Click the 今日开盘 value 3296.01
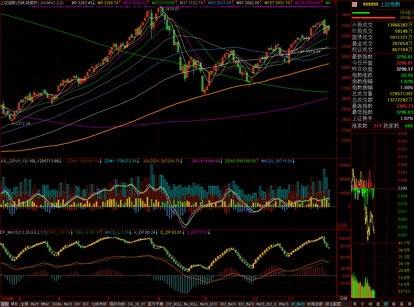Image resolution: width=414 pixels, height=307 pixels. (x=404, y=63)
